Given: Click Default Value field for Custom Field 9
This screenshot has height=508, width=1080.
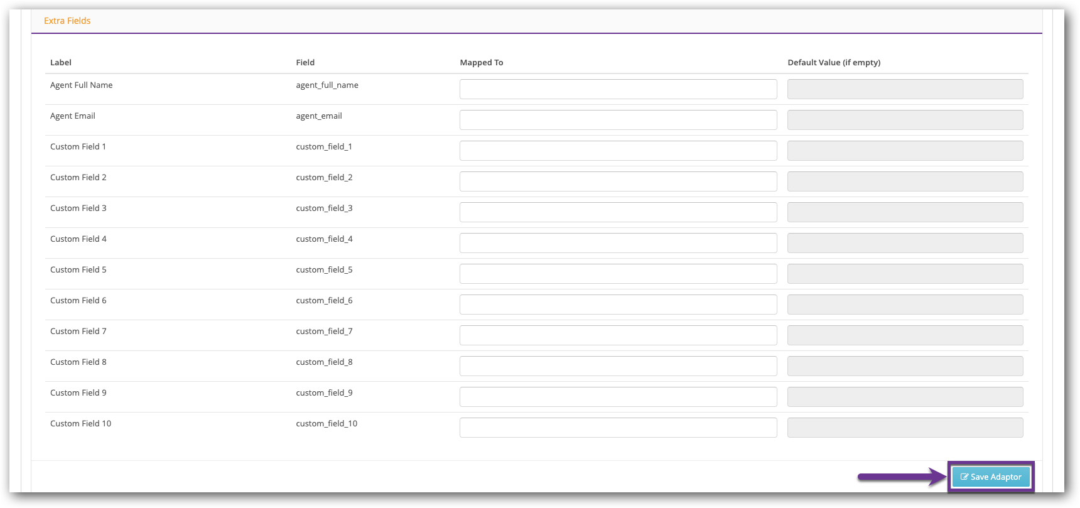Looking at the screenshot, I should (x=905, y=397).
